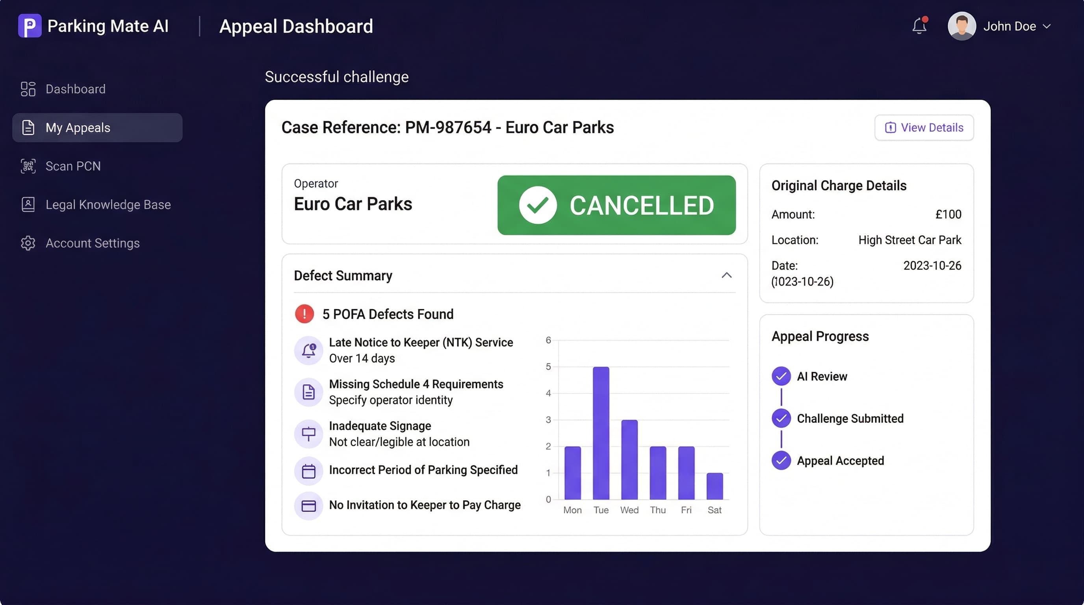Click the AI Review completed checkmark
This screenshot has height=605, width=1084.
pyautogui.click(x=781, y=376)
